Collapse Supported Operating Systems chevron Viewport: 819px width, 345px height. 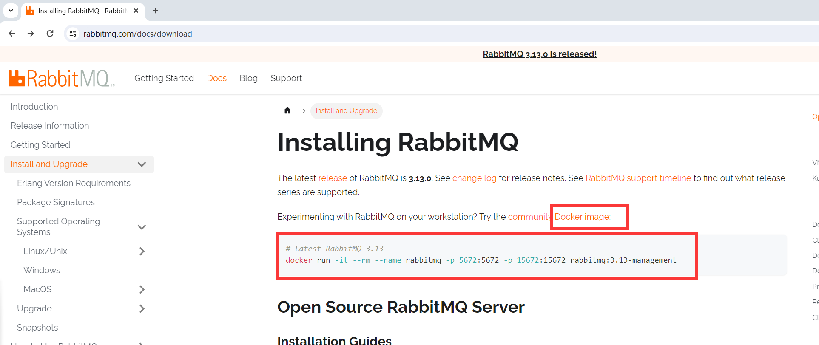click(142, 227)
